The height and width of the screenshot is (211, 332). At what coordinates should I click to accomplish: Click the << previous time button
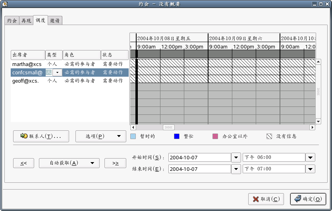click(23, 163)
